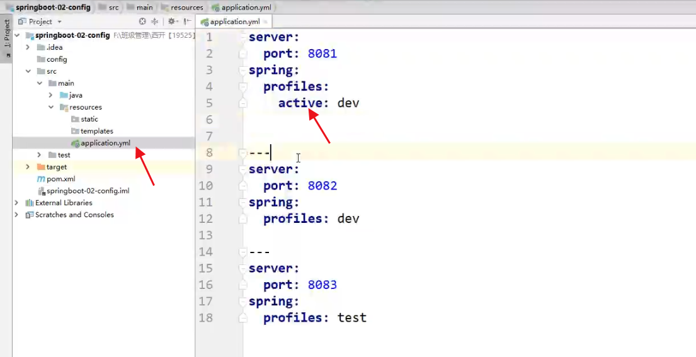This screenshot has height=357, width=696.
Task: Select Scratches and Consoles in tree
Action: click(x=74, y=215)
